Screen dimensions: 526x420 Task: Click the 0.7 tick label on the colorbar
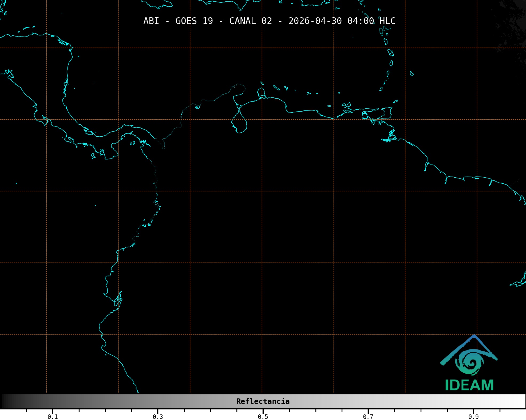(x=368, y=417)
